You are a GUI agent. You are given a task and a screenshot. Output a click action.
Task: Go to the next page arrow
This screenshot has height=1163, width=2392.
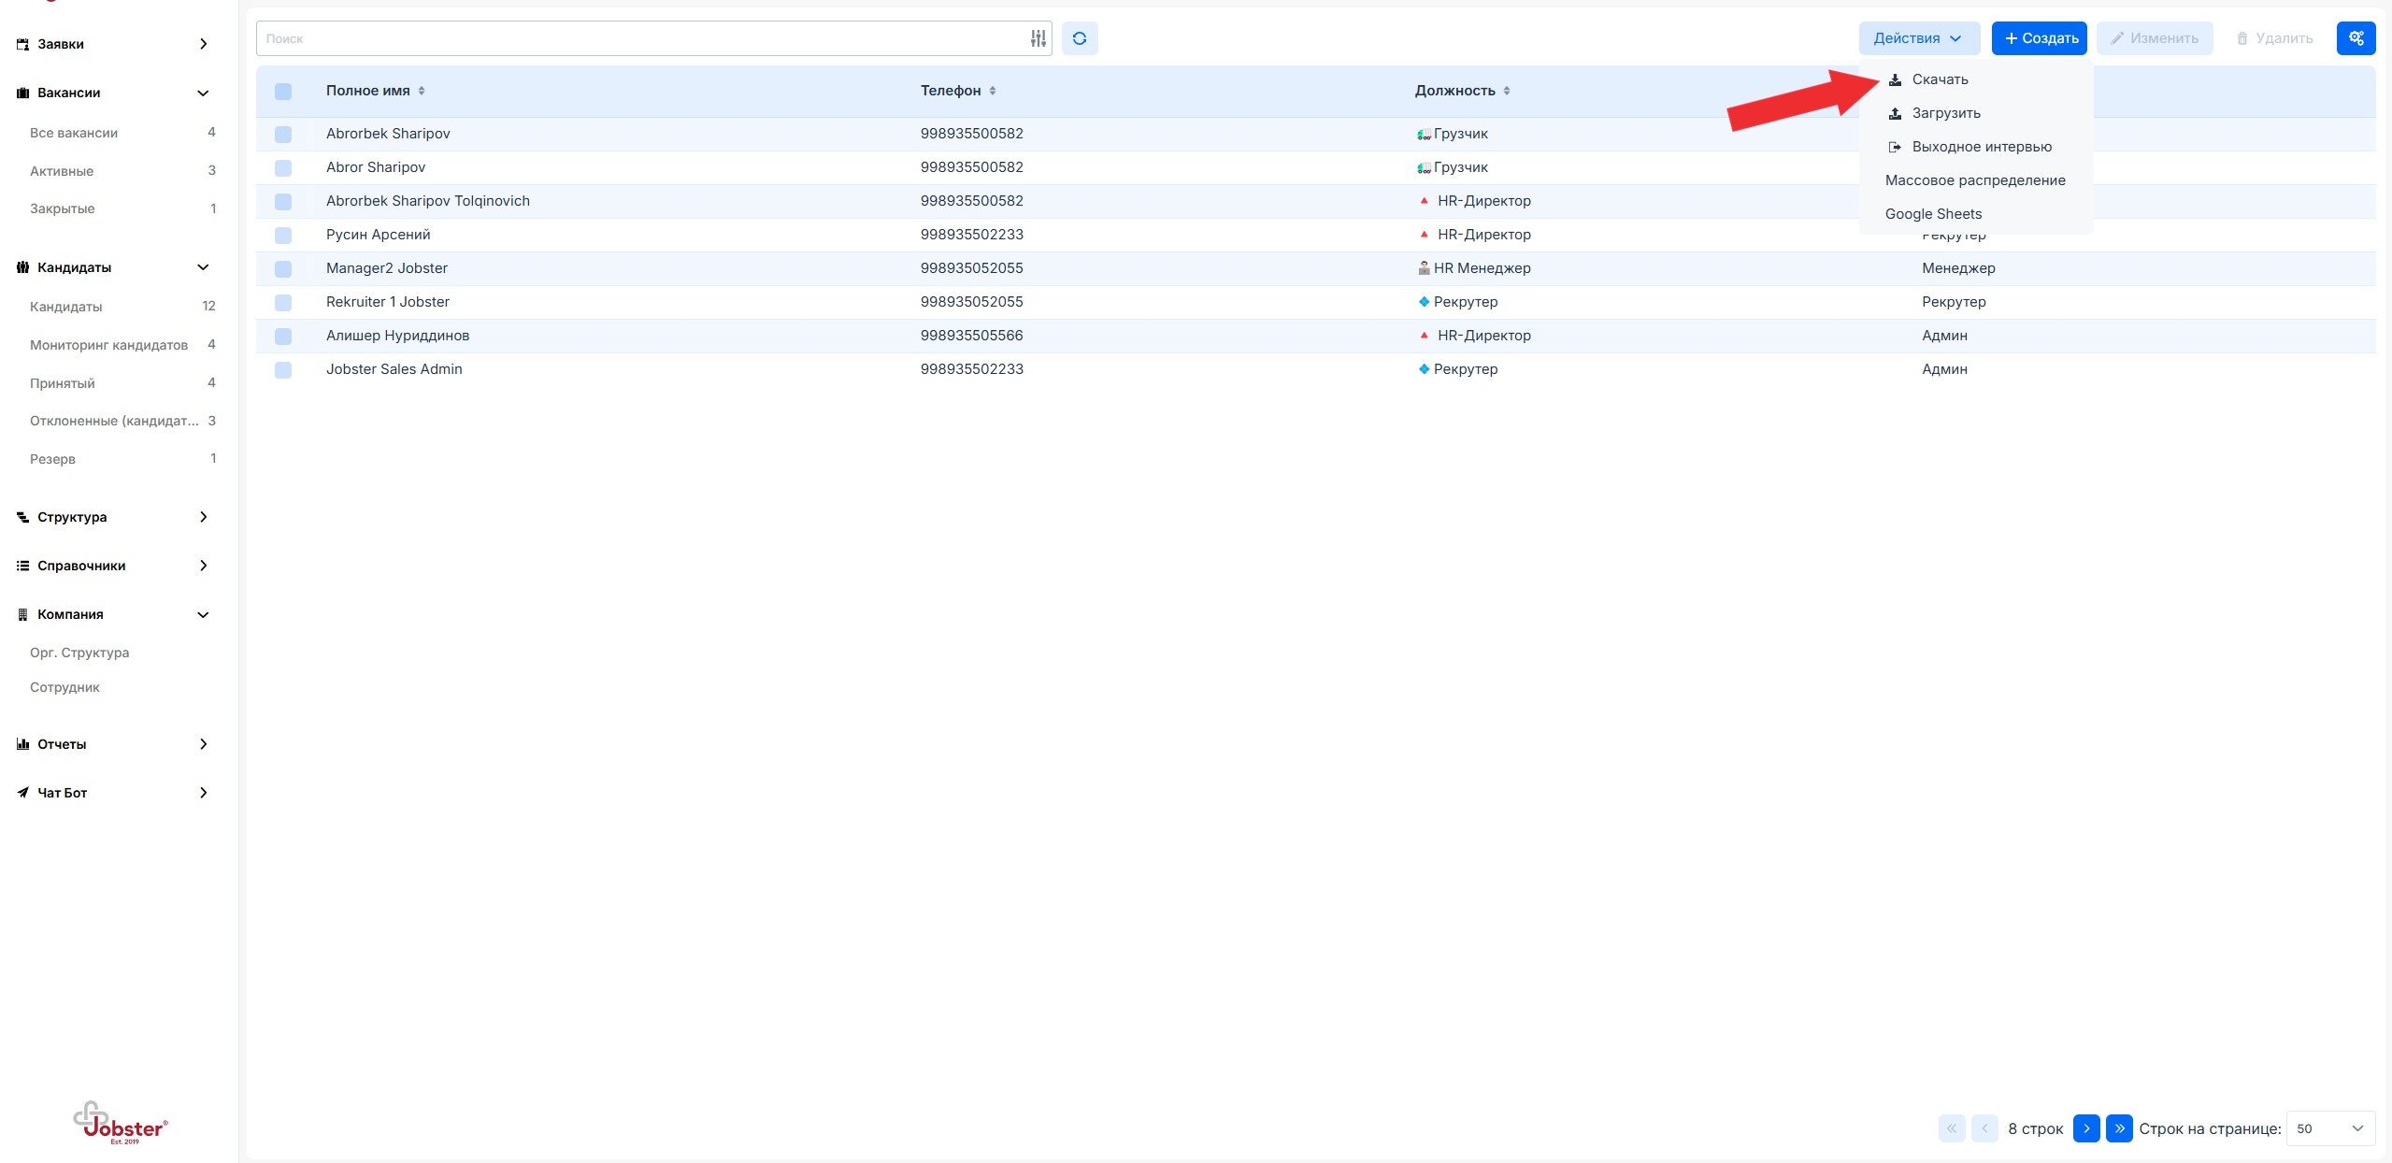tap(2085, 1128)
